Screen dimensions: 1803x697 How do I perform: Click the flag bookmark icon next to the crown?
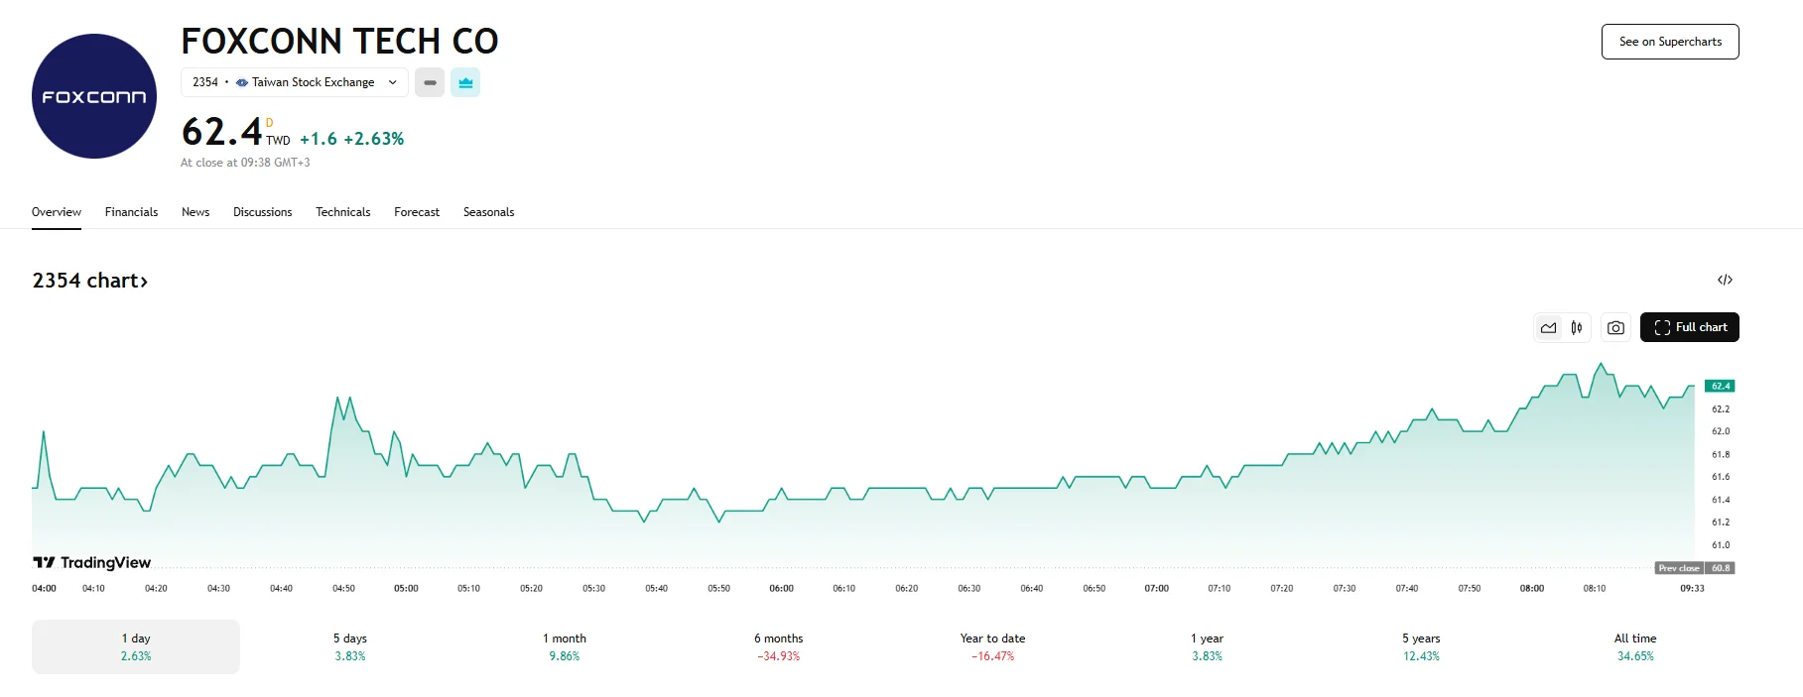430,82
